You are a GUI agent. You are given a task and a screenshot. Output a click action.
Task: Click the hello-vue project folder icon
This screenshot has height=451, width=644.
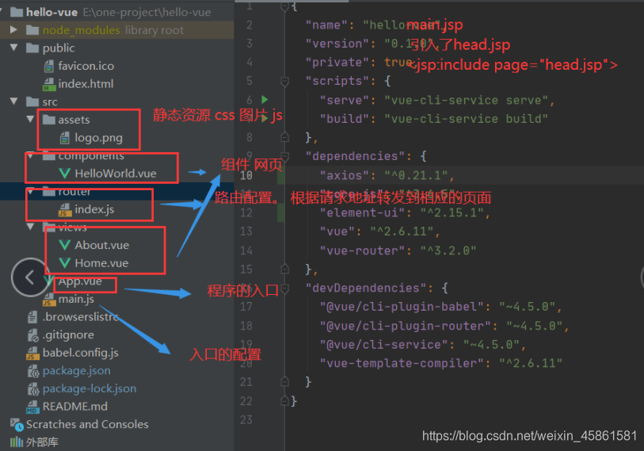tap(17, 12)
